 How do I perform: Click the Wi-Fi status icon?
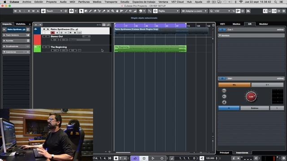241,2
